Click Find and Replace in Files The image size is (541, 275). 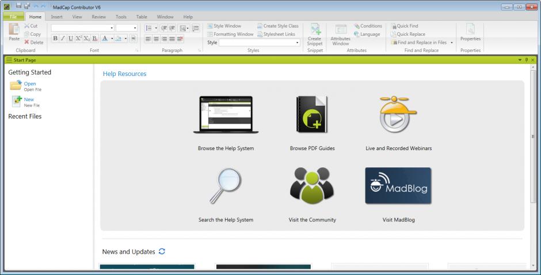(x=419, y=43)
